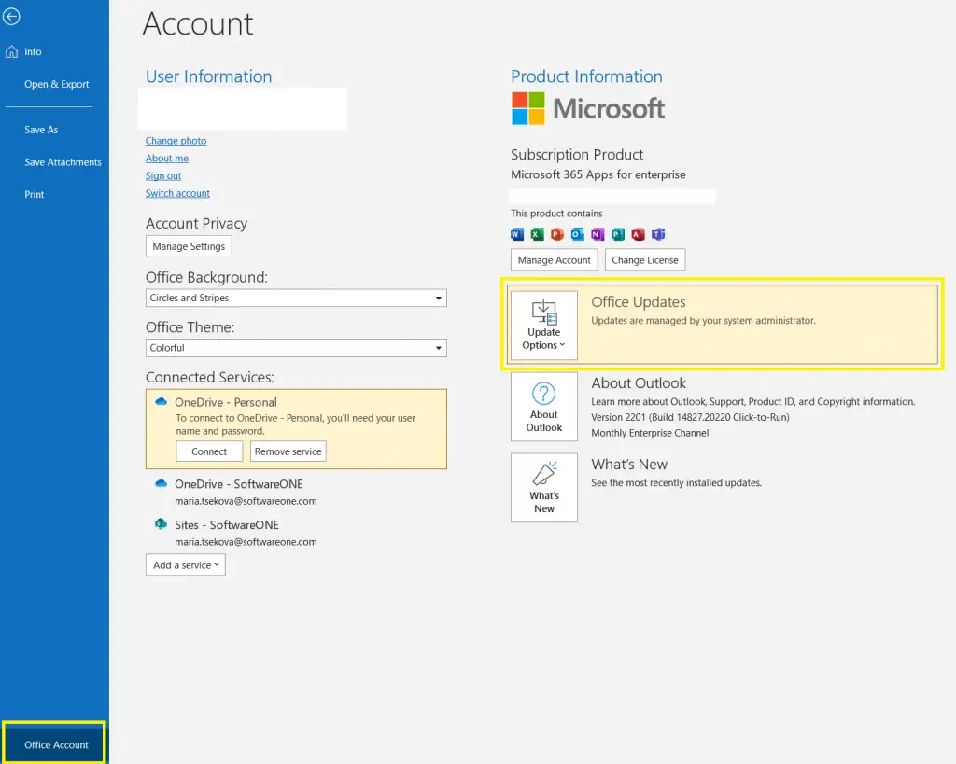956x764 pixels.
Task: Select Print in sidebar
Action: [x=35, y=194]
